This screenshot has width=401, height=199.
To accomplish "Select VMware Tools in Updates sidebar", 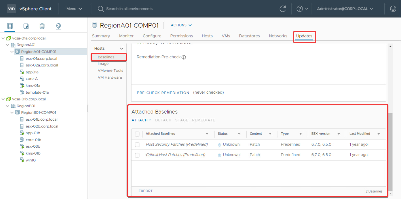I will 110,70.
